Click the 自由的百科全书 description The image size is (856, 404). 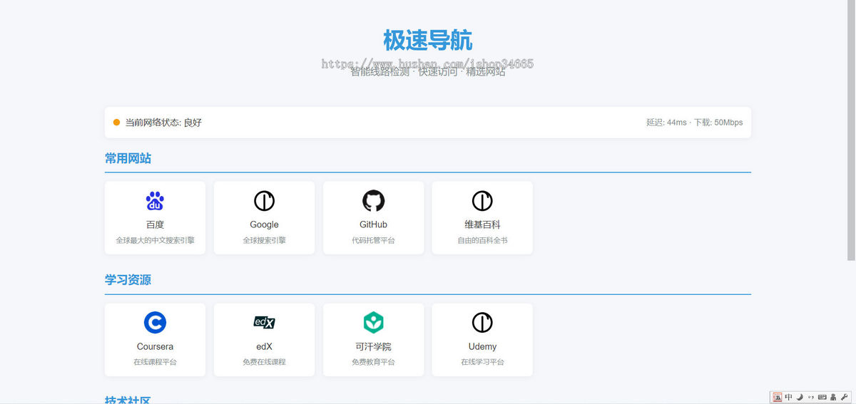coord(482,240)
